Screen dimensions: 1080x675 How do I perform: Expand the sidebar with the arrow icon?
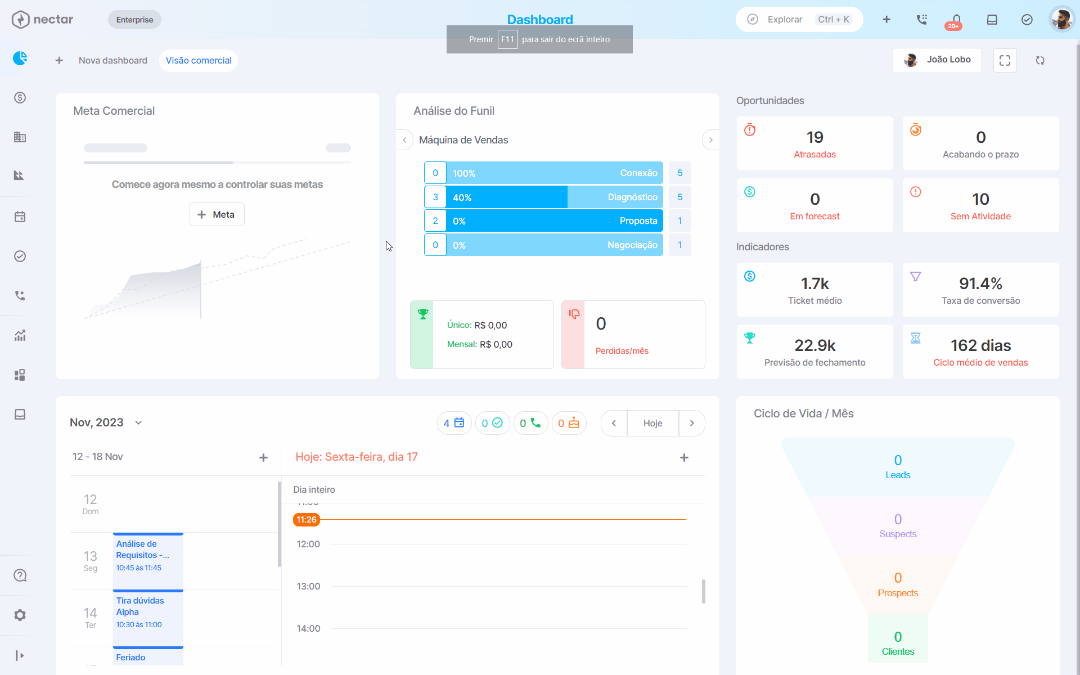[x=20, y=655]
